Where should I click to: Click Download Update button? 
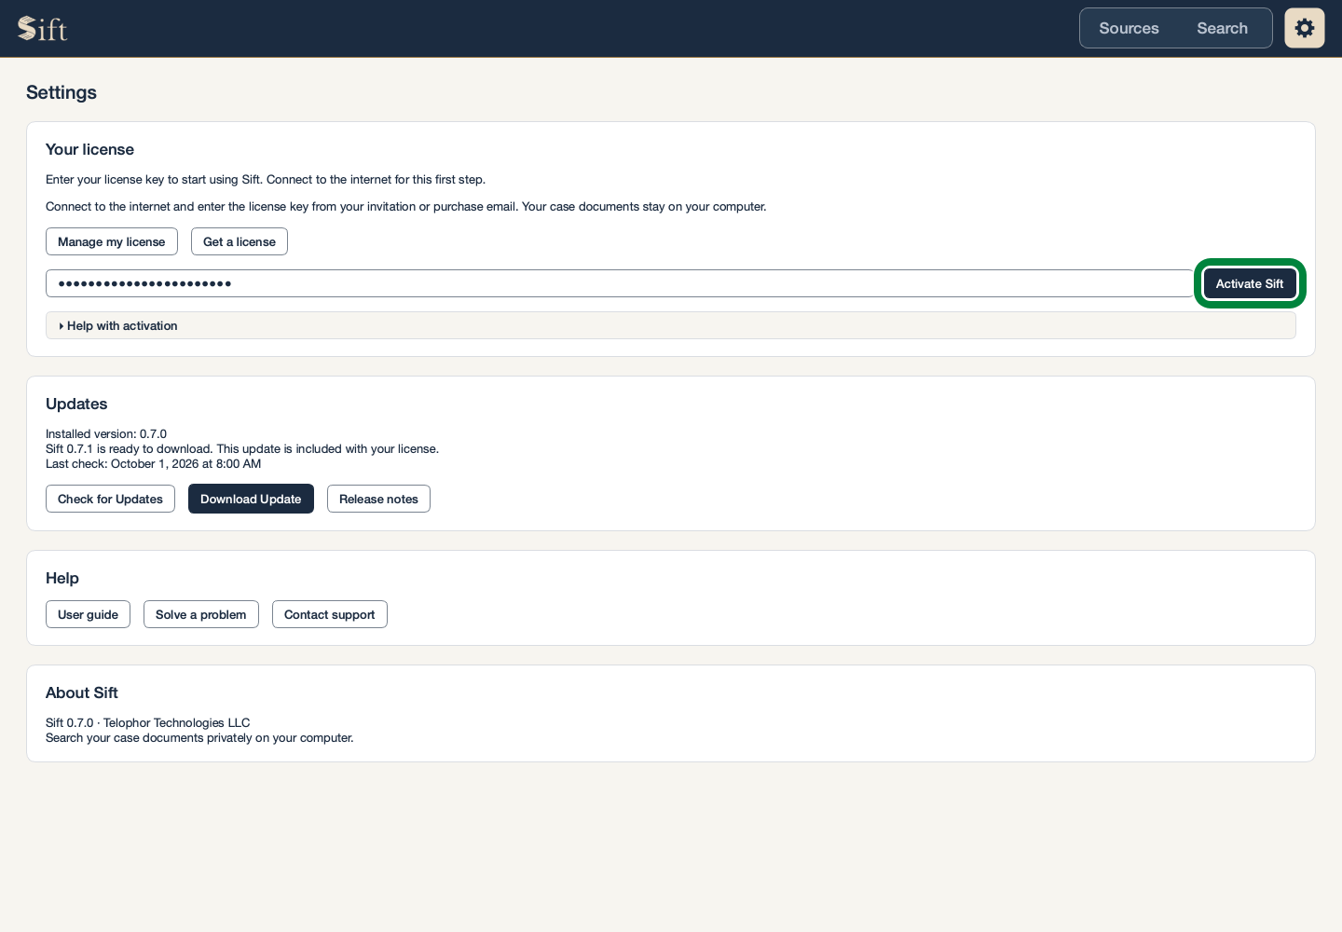[251, 499]
